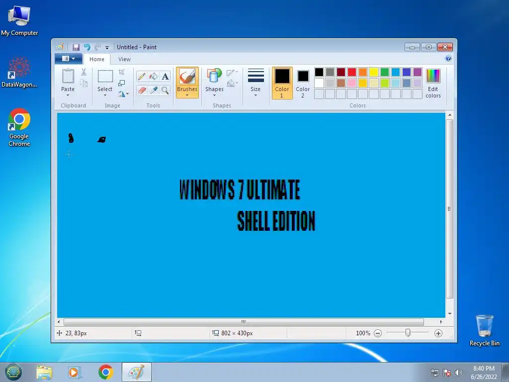Click the vertical scrollbar up arrow
509x382 pixels.
(x=449, y=115)
